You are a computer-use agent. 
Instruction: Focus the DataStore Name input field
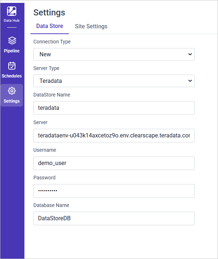click(114, 108)
